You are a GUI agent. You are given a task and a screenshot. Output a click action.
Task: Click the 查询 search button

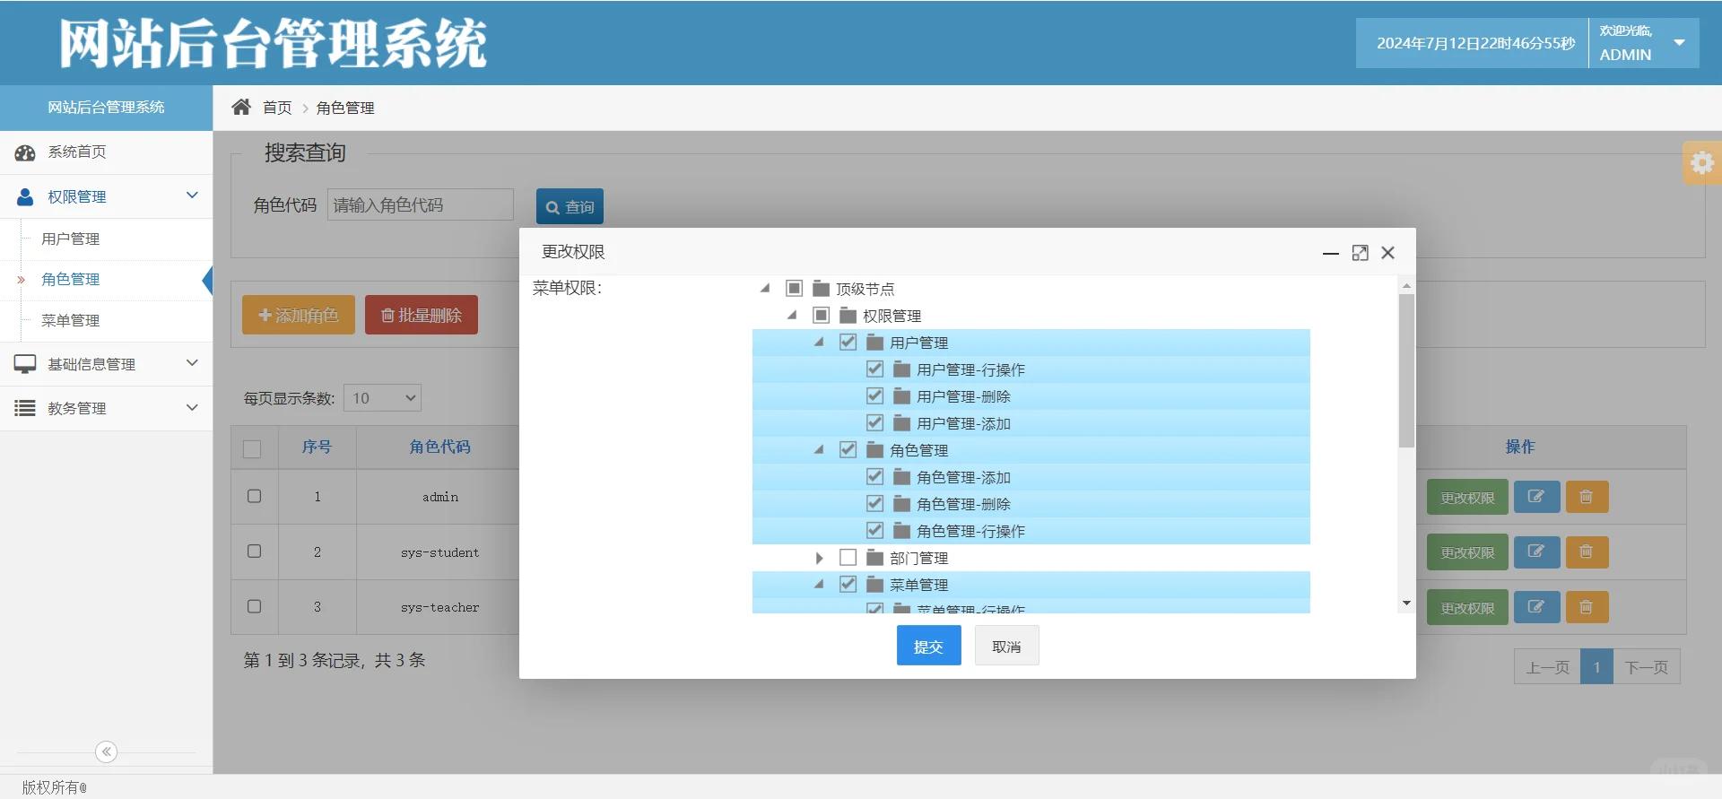pos(570,206)
